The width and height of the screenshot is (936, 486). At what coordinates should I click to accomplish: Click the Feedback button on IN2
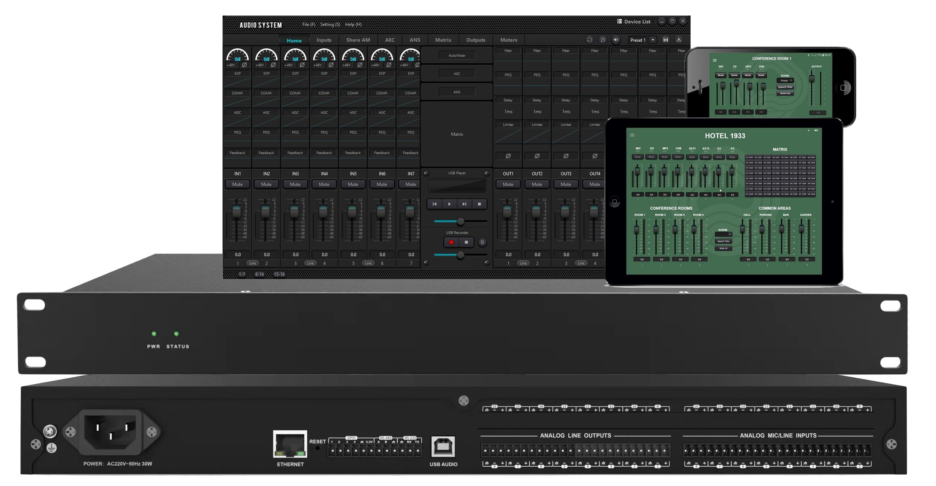coord(266,153)
